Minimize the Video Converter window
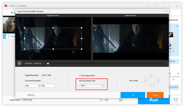Viewport: 184px width, 107px height. point(169,6)
